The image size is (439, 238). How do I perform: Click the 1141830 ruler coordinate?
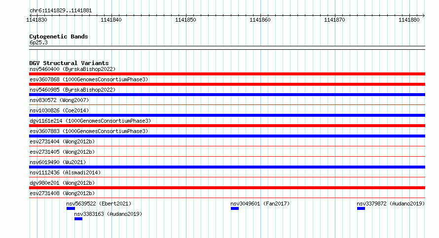click(x=37, y=20)
